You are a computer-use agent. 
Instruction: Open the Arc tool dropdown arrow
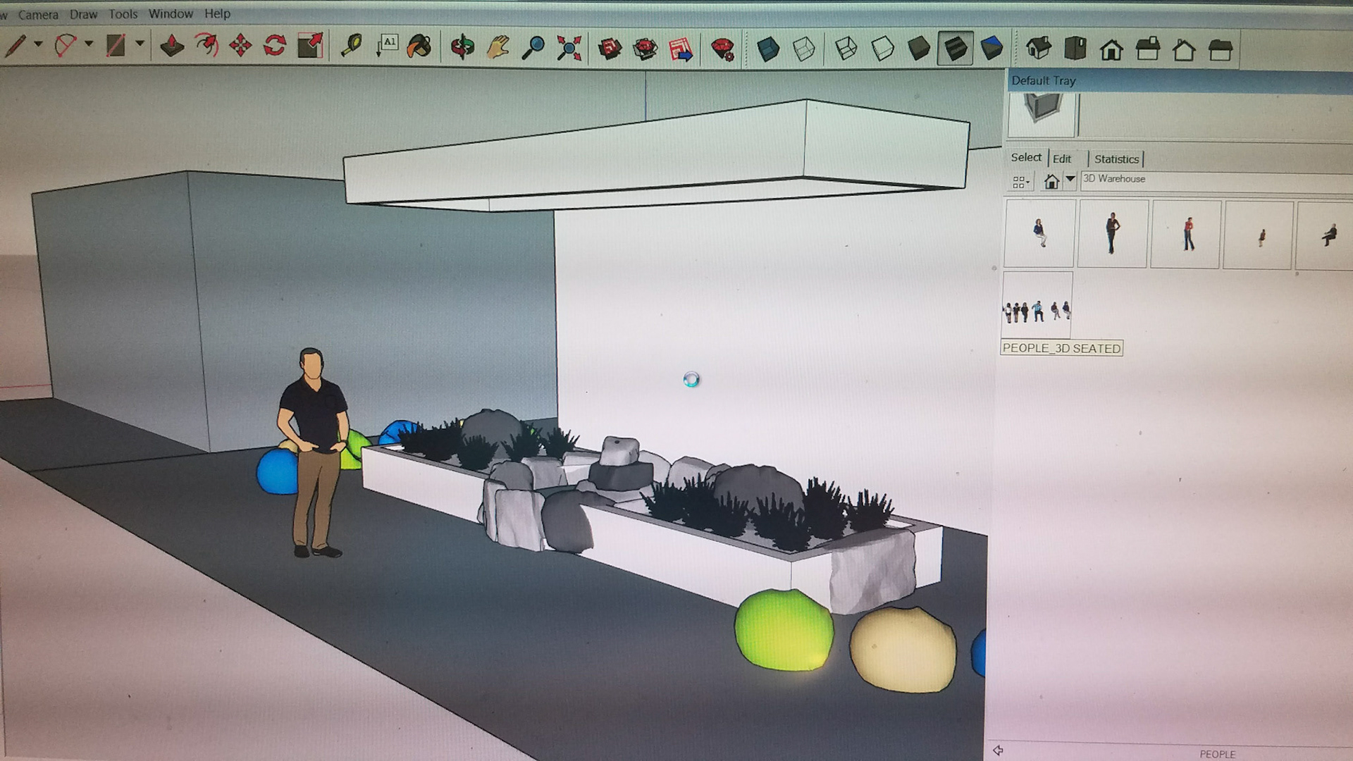[x=89, y=44]
